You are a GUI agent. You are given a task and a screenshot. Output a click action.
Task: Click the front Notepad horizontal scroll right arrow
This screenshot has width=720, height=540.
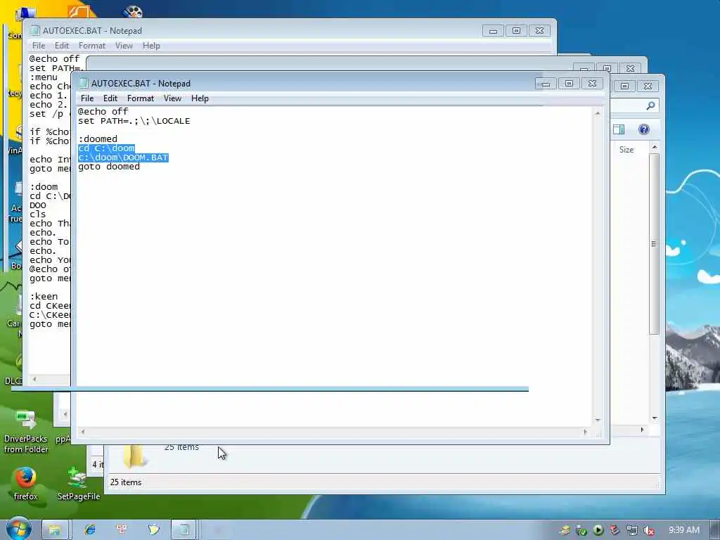(585, 432)
